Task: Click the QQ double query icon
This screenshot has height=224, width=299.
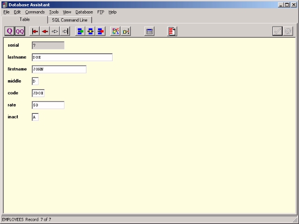Action: [x=20, y=31]
